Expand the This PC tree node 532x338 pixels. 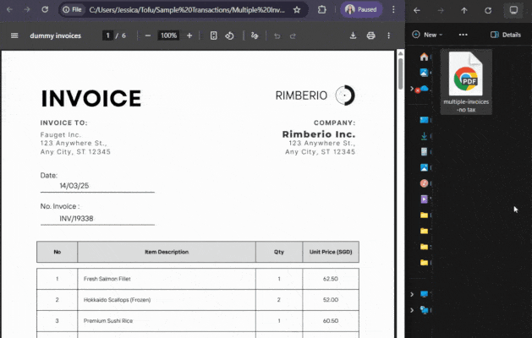[x=412, y=294]
